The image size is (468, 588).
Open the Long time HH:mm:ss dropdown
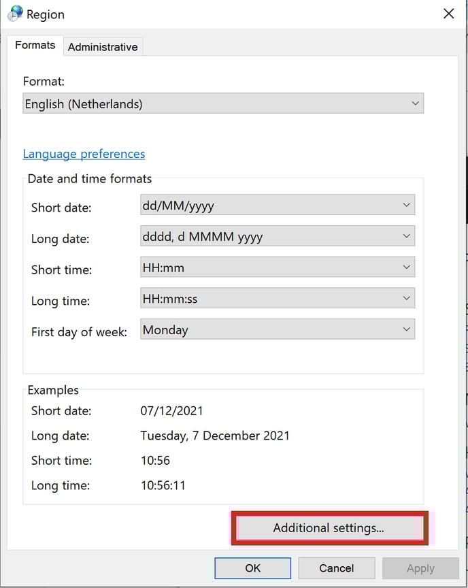tap(278, 299)
